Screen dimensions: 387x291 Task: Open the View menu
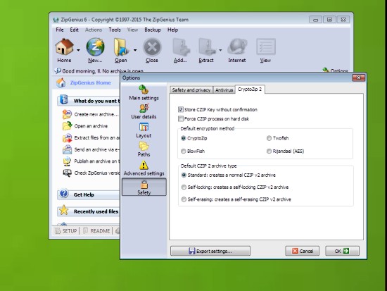(132, 30)
